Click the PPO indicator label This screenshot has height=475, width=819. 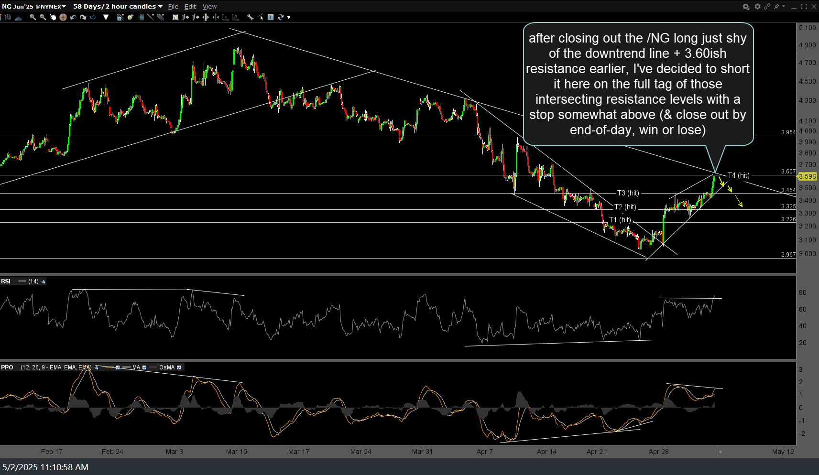point(7,367)
